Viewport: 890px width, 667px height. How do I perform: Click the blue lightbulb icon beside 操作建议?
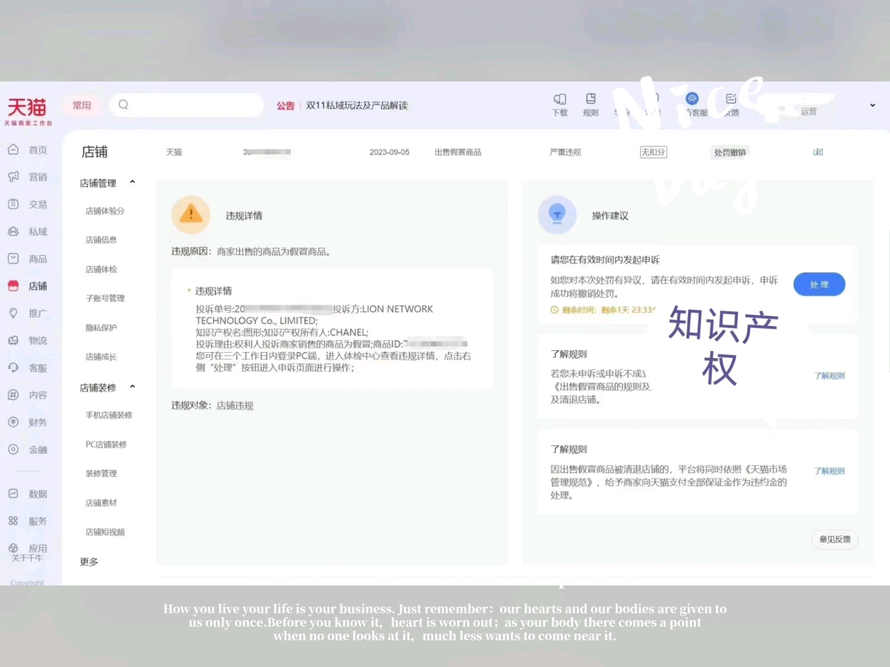pos(557,214)
